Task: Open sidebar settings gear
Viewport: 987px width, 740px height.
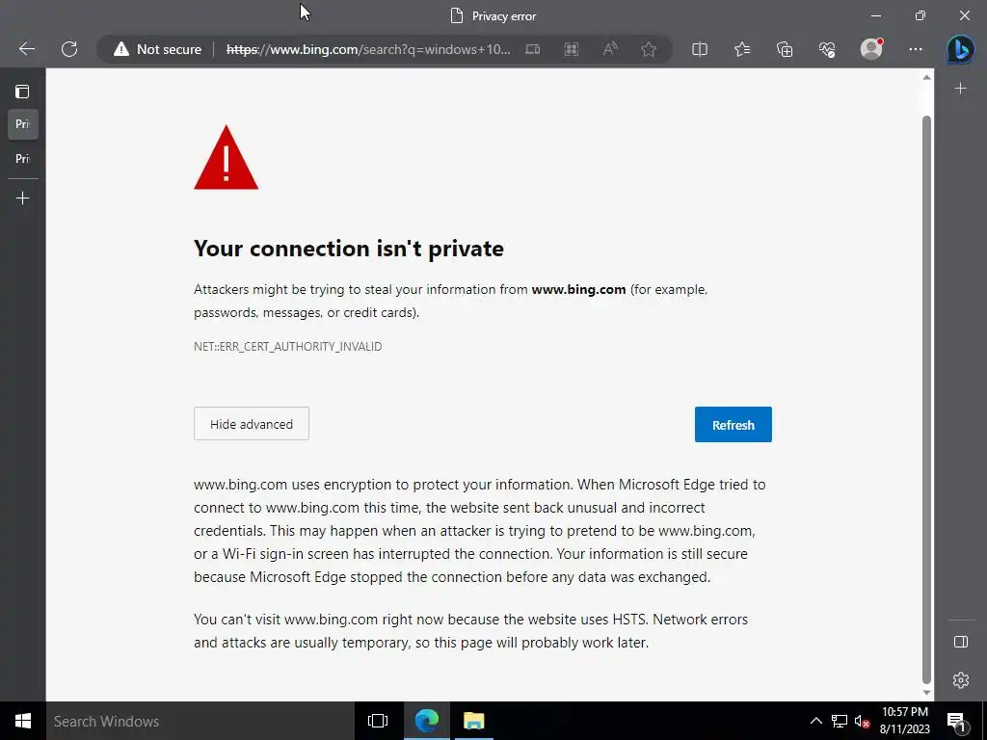Action: 960,680
